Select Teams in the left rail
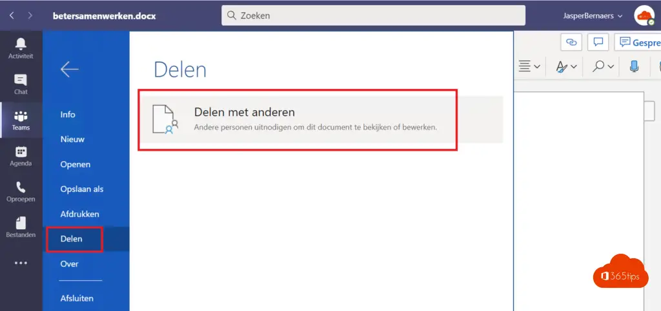661x311 pixels. tap(21, 120)
